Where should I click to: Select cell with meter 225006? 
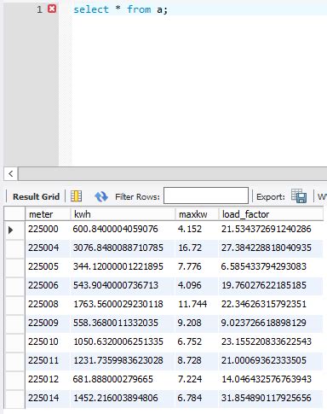coord(48,285)
